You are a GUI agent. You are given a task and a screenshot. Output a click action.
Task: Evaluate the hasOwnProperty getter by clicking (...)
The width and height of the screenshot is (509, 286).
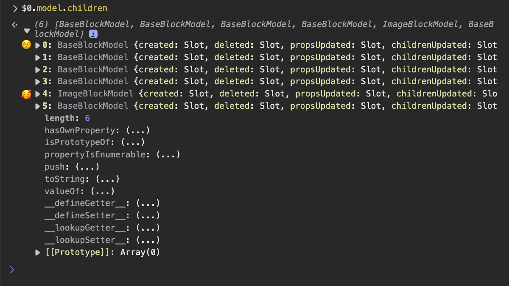[138, 130]
